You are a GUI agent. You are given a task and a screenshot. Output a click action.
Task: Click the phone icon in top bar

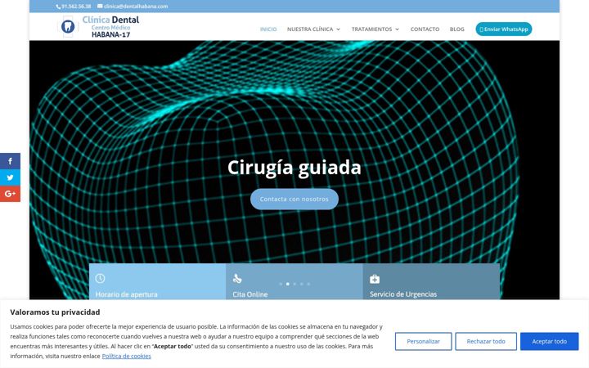click(x=58, y=7)
